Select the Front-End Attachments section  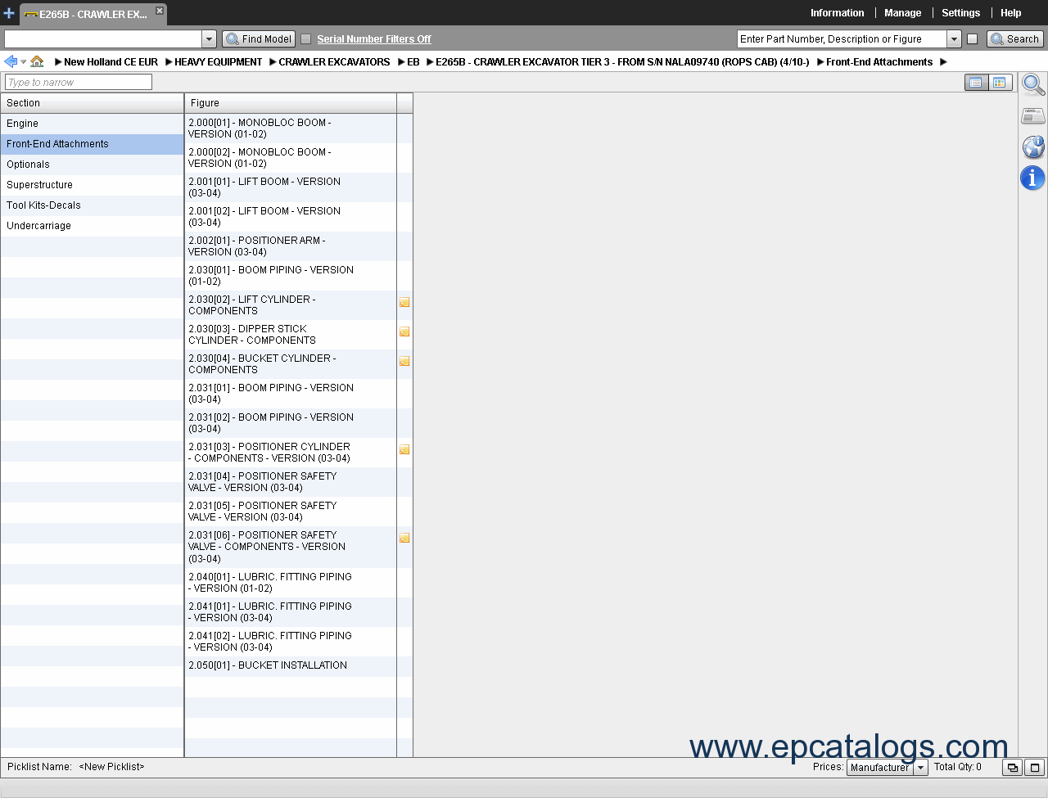(x=92, y=144)
